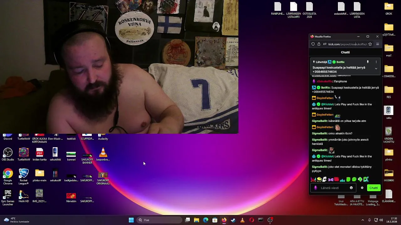Open Microsoft Store from taskbar
The width and height of the screenshot is (401, 225).
[x=215, y=220]
